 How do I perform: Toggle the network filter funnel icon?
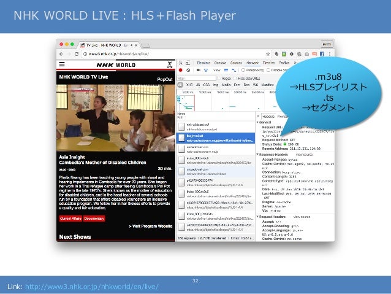pyautogui.click(x=206, y=71)
